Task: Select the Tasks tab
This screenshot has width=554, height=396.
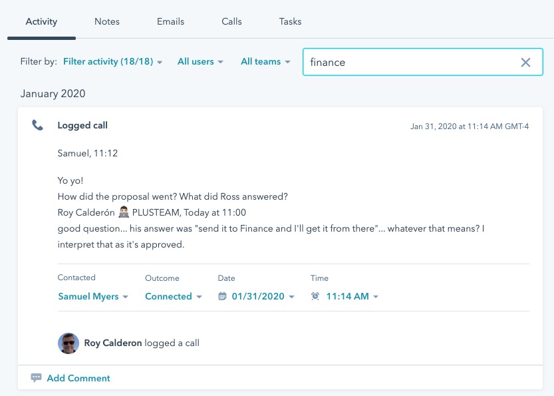Action: (x=290, y=21)
